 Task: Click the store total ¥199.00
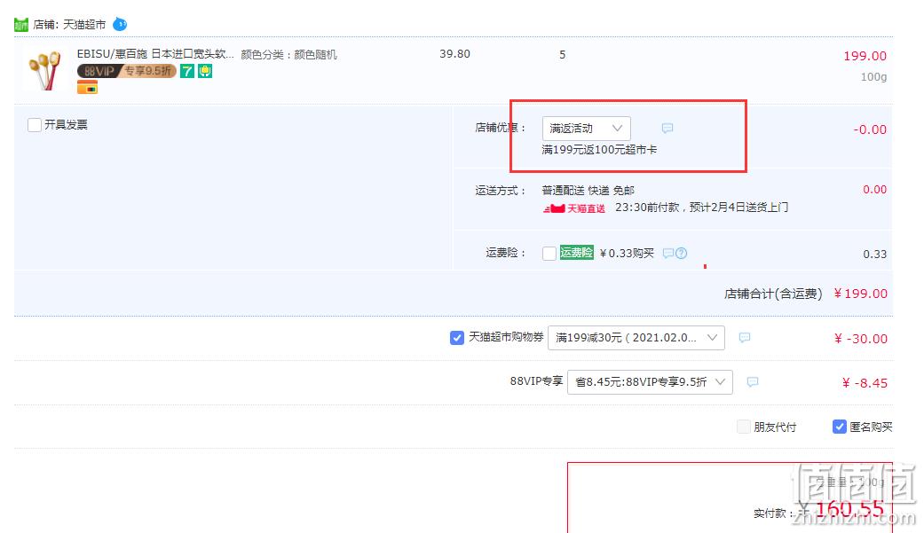point(860,294)
